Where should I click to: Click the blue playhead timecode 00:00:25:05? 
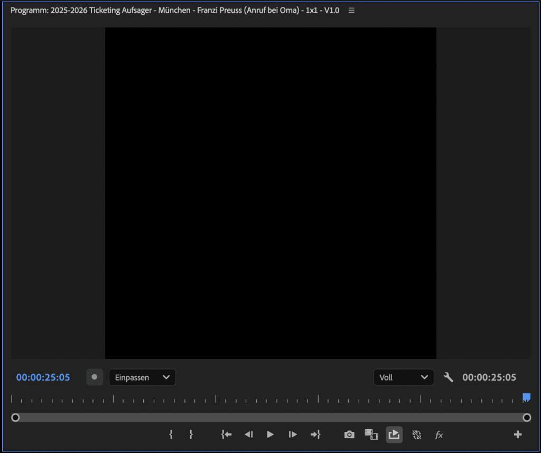(43, 377)
